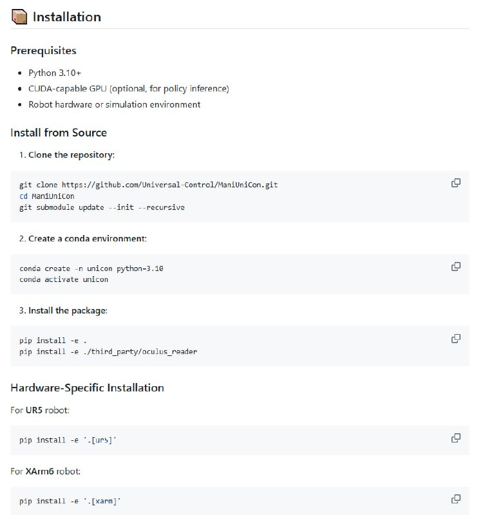This screenshot has height=515, width=485.
Task: Click the oculus_reader pip install line
Action: pyautogui.click(x=108, y=351)
